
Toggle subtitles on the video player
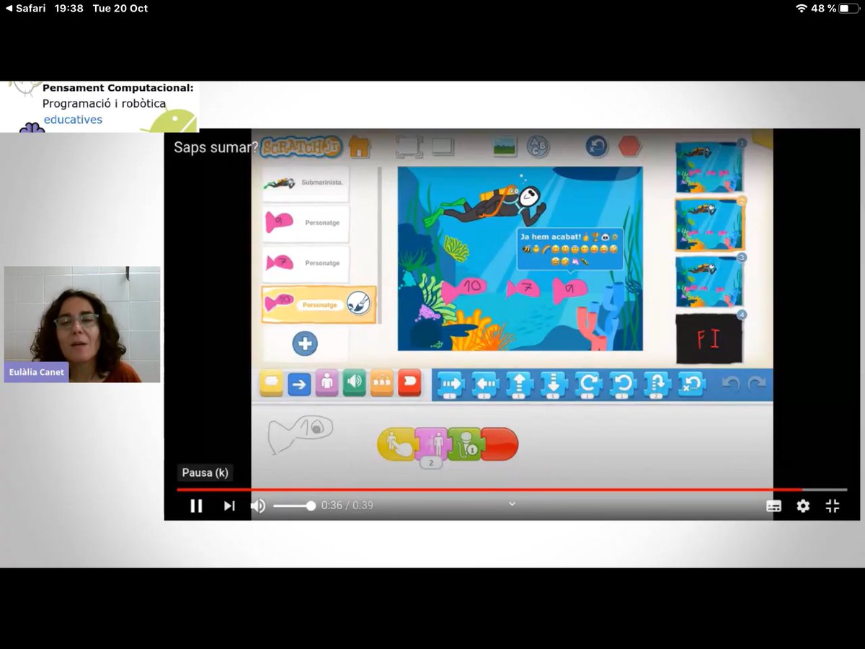[773, 506]
